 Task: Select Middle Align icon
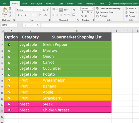pos(57,10)
